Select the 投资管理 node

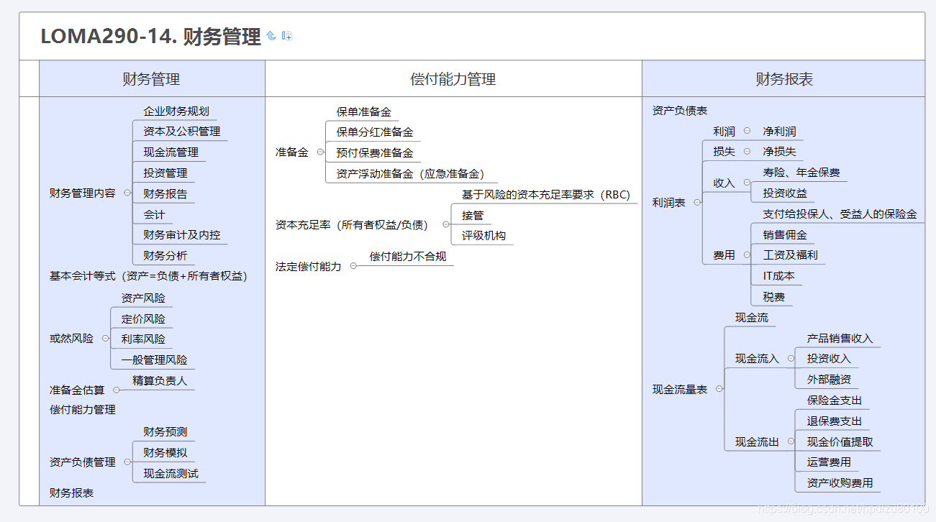tap(165, 173)
